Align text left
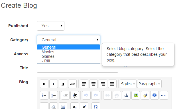183x109 pixels. 84,84
